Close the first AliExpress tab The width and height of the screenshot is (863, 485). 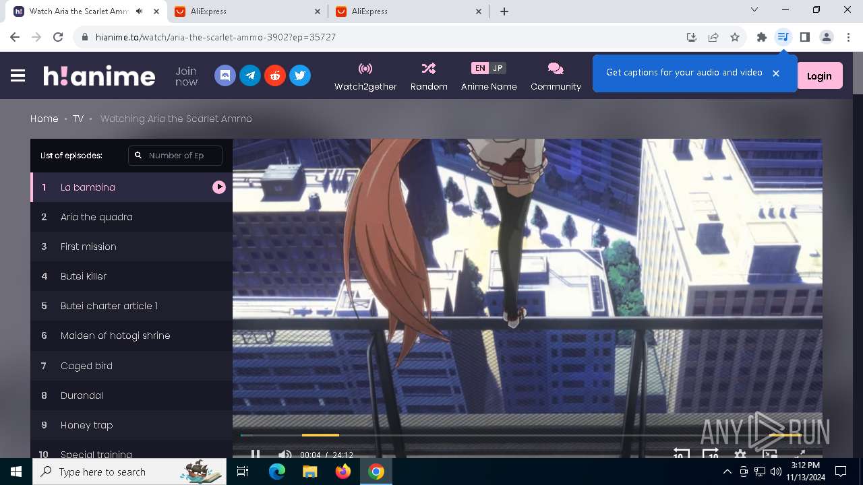tap(318, 11)
